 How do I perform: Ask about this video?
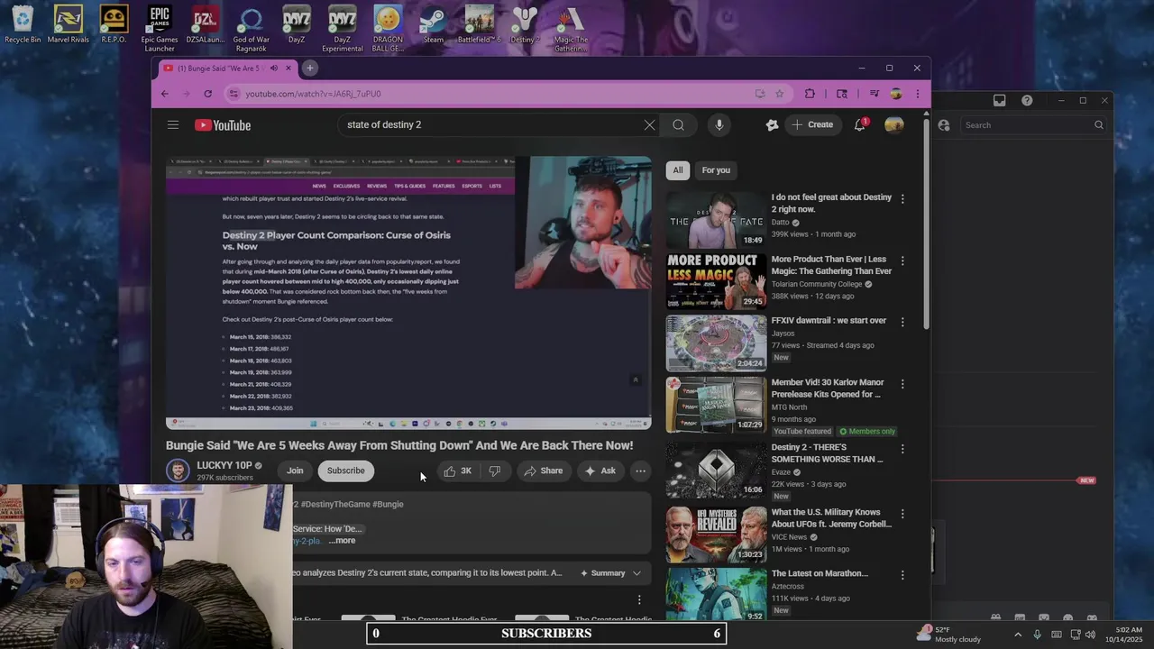pyautogui.click(x=600, y=471)
